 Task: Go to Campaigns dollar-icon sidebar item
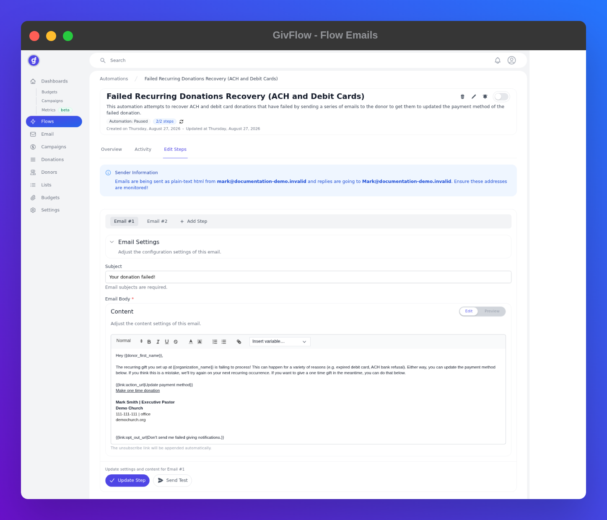(54, 147)
